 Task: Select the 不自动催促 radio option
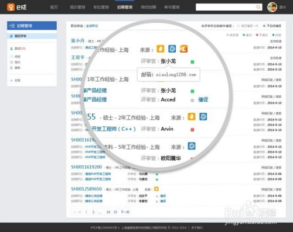[x=264, y=26]
